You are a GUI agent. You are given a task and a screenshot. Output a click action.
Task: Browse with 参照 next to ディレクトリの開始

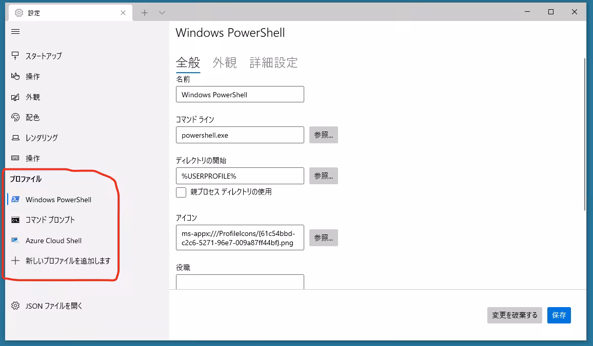point(323,176)
